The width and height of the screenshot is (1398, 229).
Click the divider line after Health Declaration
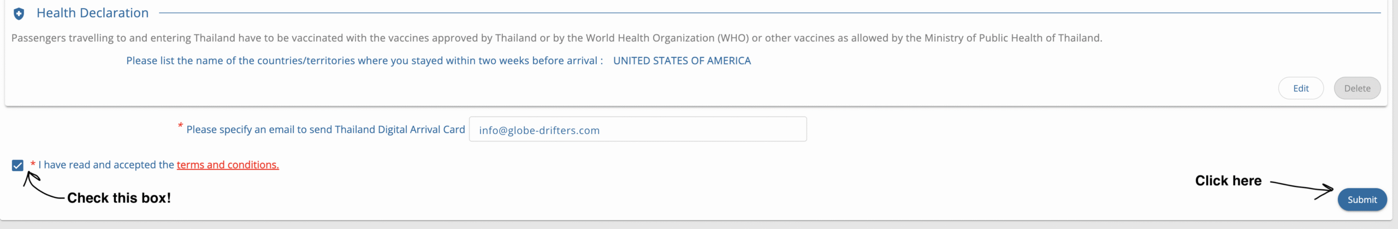[x=765, y=13]
